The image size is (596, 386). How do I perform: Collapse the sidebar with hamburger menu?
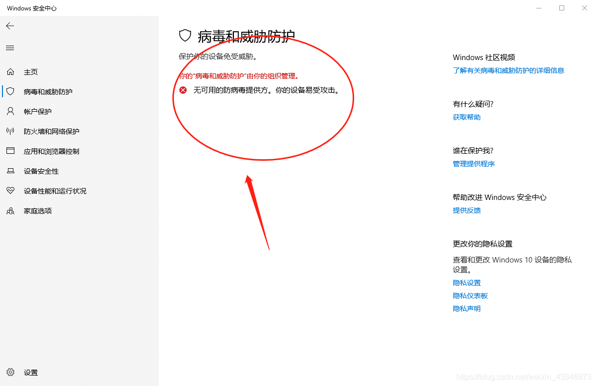tap(10, 48)
